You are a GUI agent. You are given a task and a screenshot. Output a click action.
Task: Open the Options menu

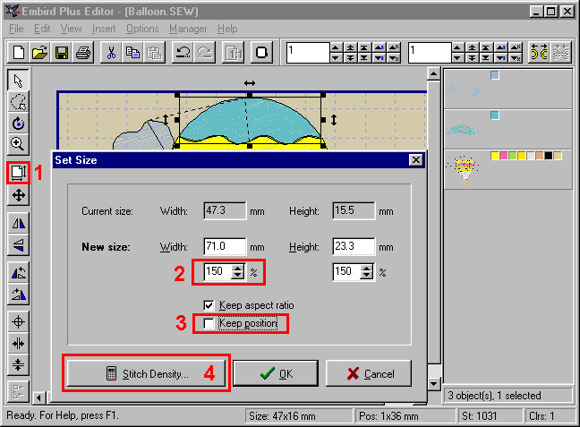142,29
